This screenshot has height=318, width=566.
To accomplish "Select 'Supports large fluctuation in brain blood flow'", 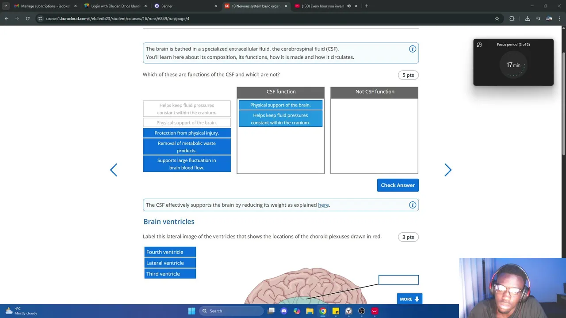I will click(187, 164).
